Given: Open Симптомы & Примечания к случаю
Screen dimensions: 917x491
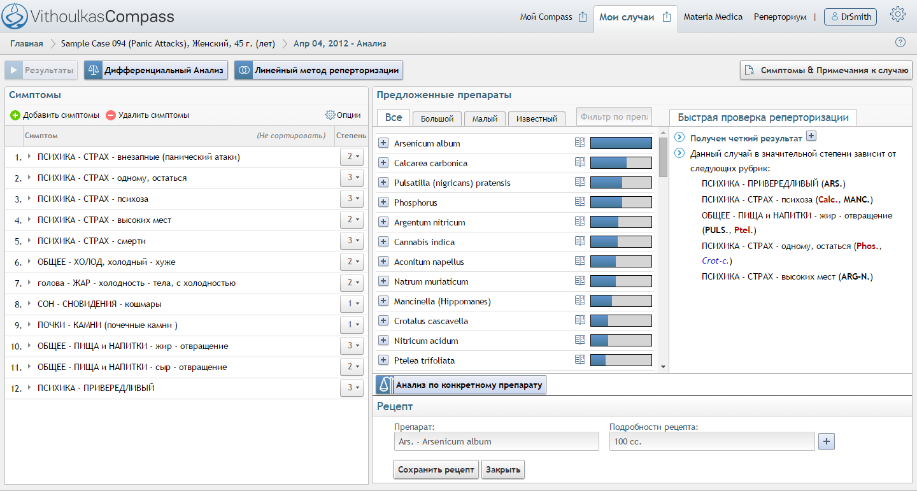Looking at the screenshot, I should (827, 70).
